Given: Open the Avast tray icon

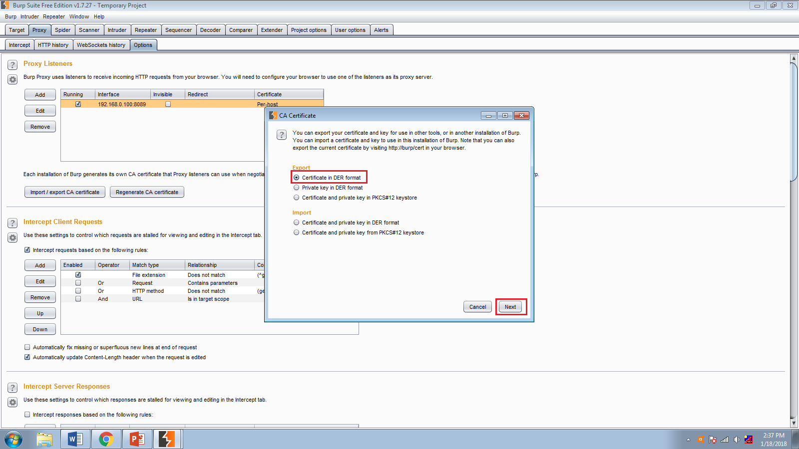Looking at the screenshot, I should pyautogui.click(x=701, y=440).
